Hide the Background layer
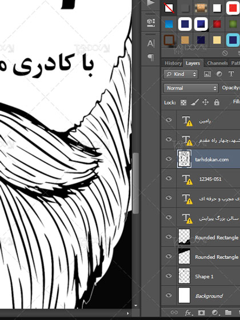The width and height of the screenshot is (240, 320). click(x=169, y=295)
